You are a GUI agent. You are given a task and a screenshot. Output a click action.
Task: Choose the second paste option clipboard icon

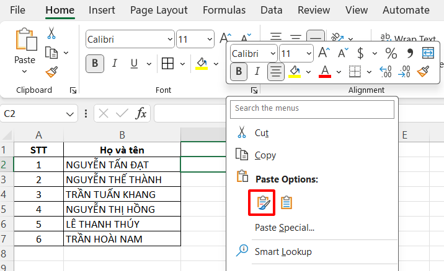(x=286, y=202)
